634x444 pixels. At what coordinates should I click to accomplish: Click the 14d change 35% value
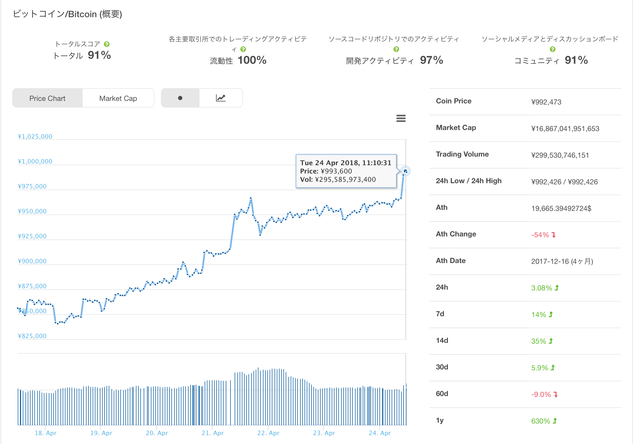542,341
